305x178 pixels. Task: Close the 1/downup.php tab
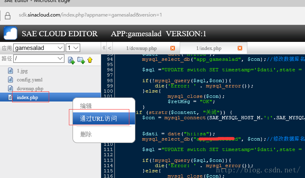(172, 48)
